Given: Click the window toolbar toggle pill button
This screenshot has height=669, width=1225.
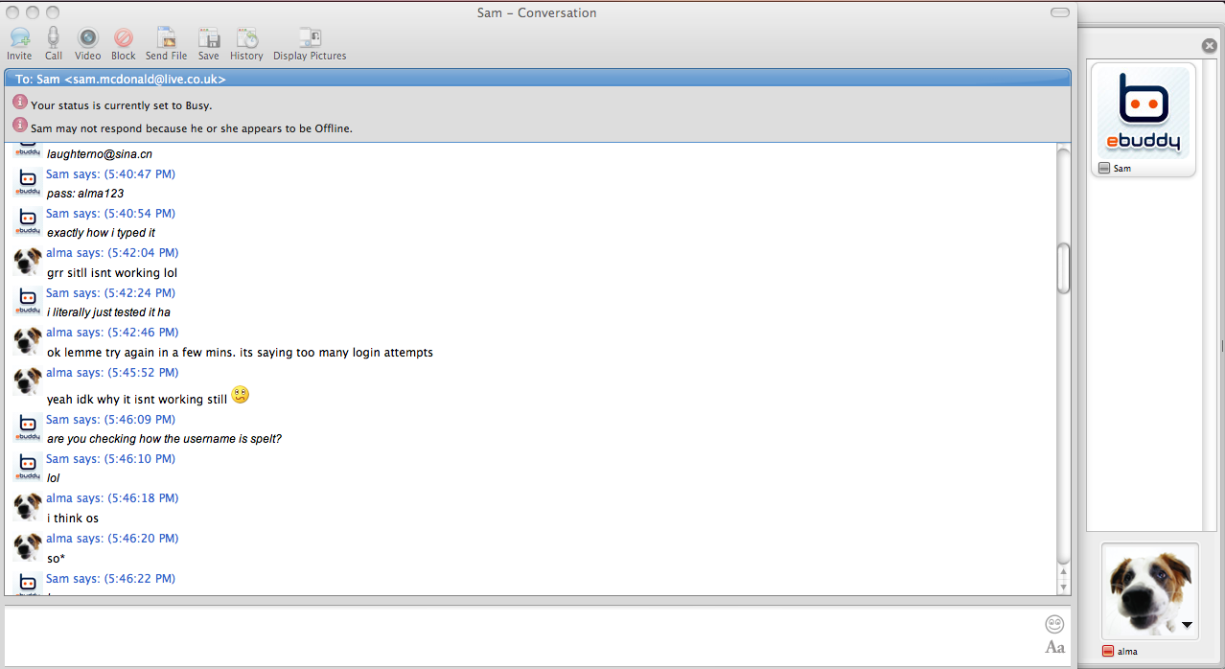Looking at the screenshot, I should point(1060,12).
